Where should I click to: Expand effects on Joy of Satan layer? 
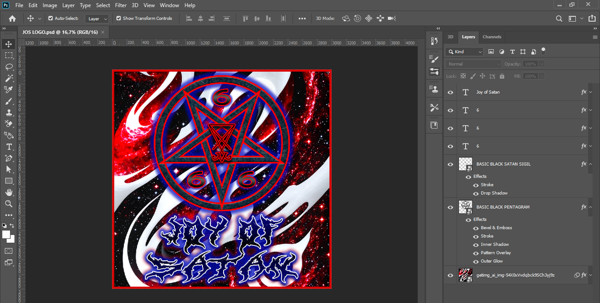pos(591,92)
